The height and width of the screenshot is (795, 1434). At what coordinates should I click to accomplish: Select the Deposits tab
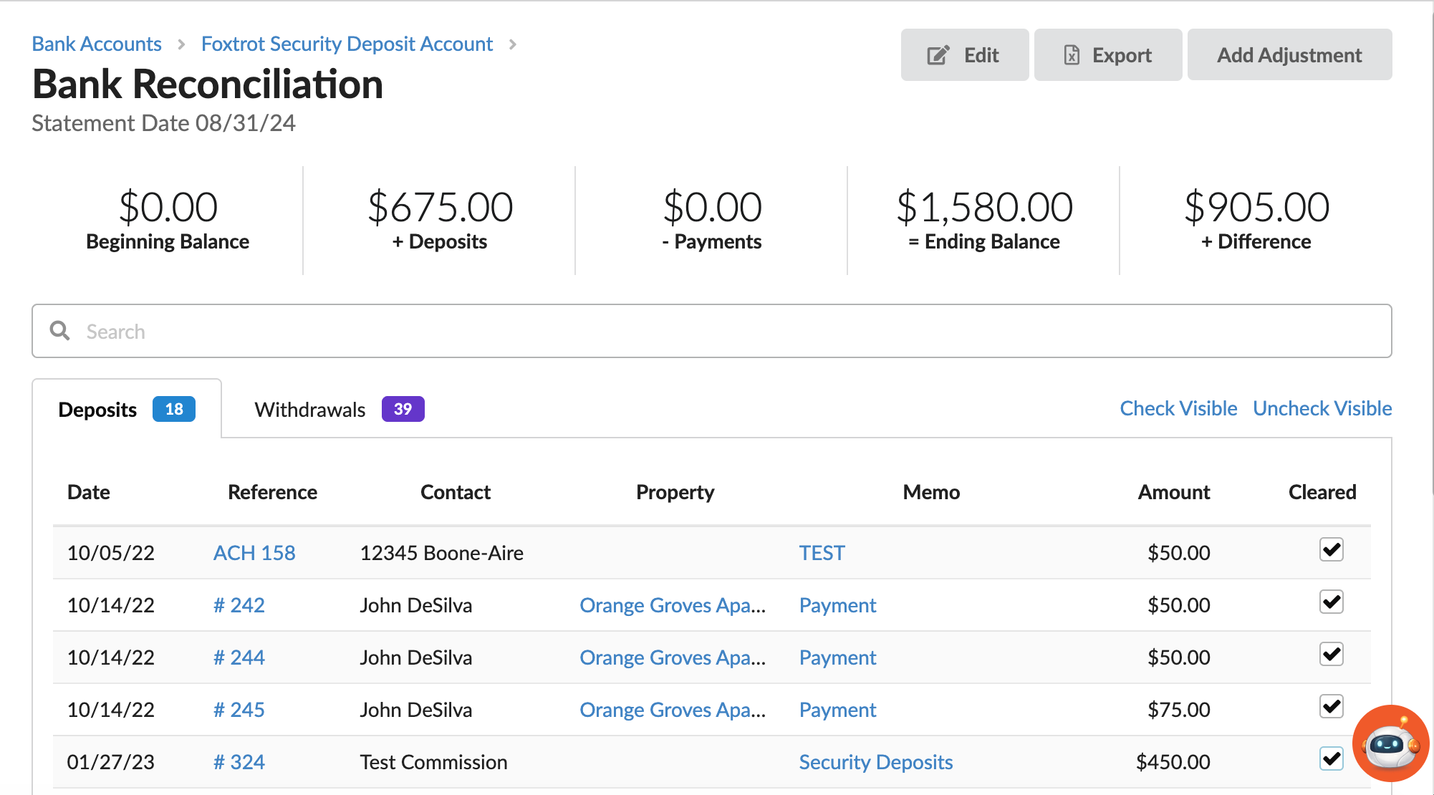pyautogui.click(x=127, y=409)
